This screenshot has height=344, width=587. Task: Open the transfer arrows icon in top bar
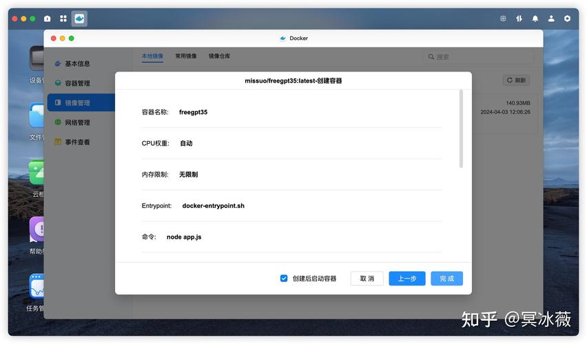519,19
